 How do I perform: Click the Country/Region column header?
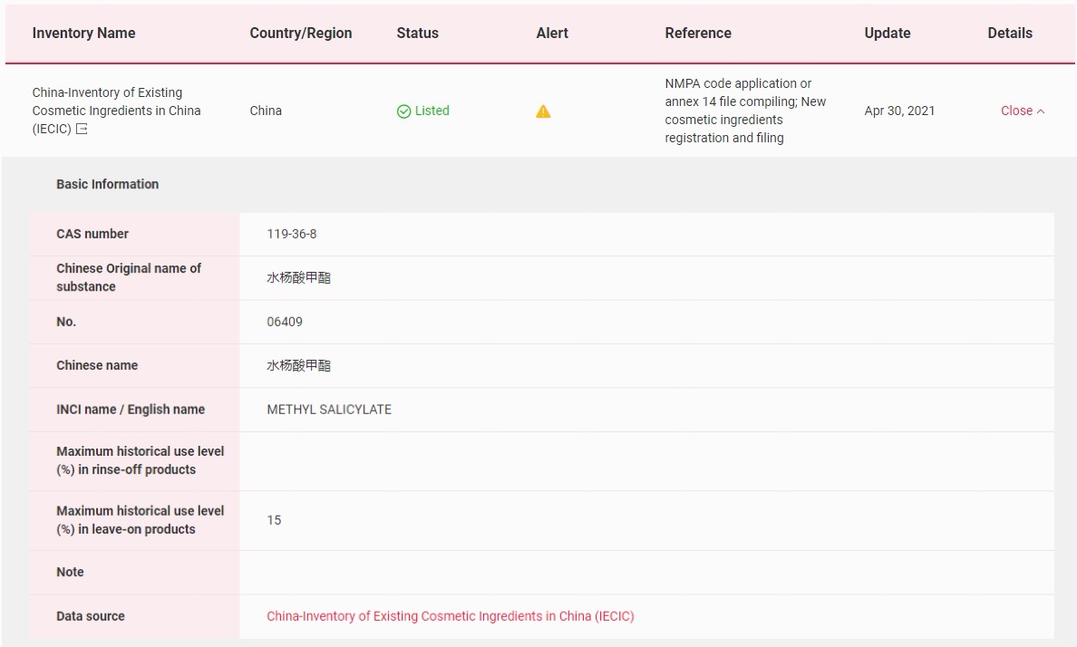coord(301,33)
